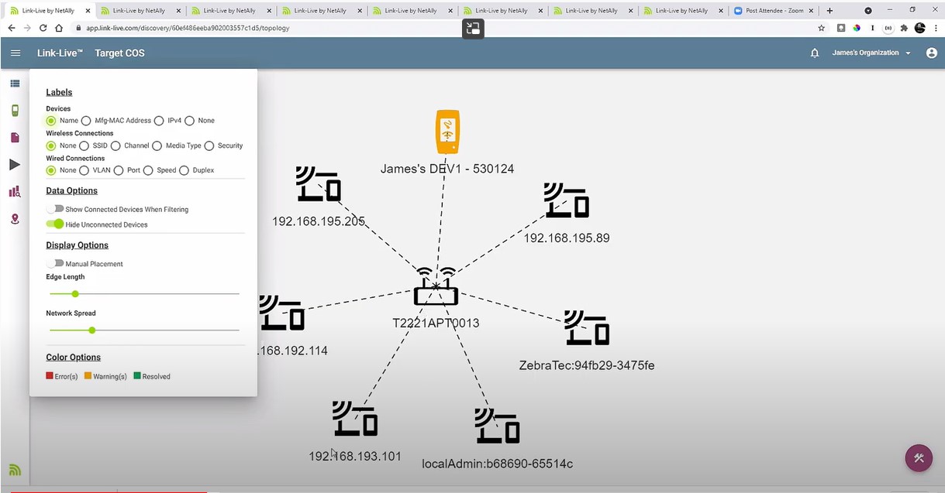Click the Error(s) red color swatch
The width and height of the screenshot is (945, 493).
click(51, 375)
